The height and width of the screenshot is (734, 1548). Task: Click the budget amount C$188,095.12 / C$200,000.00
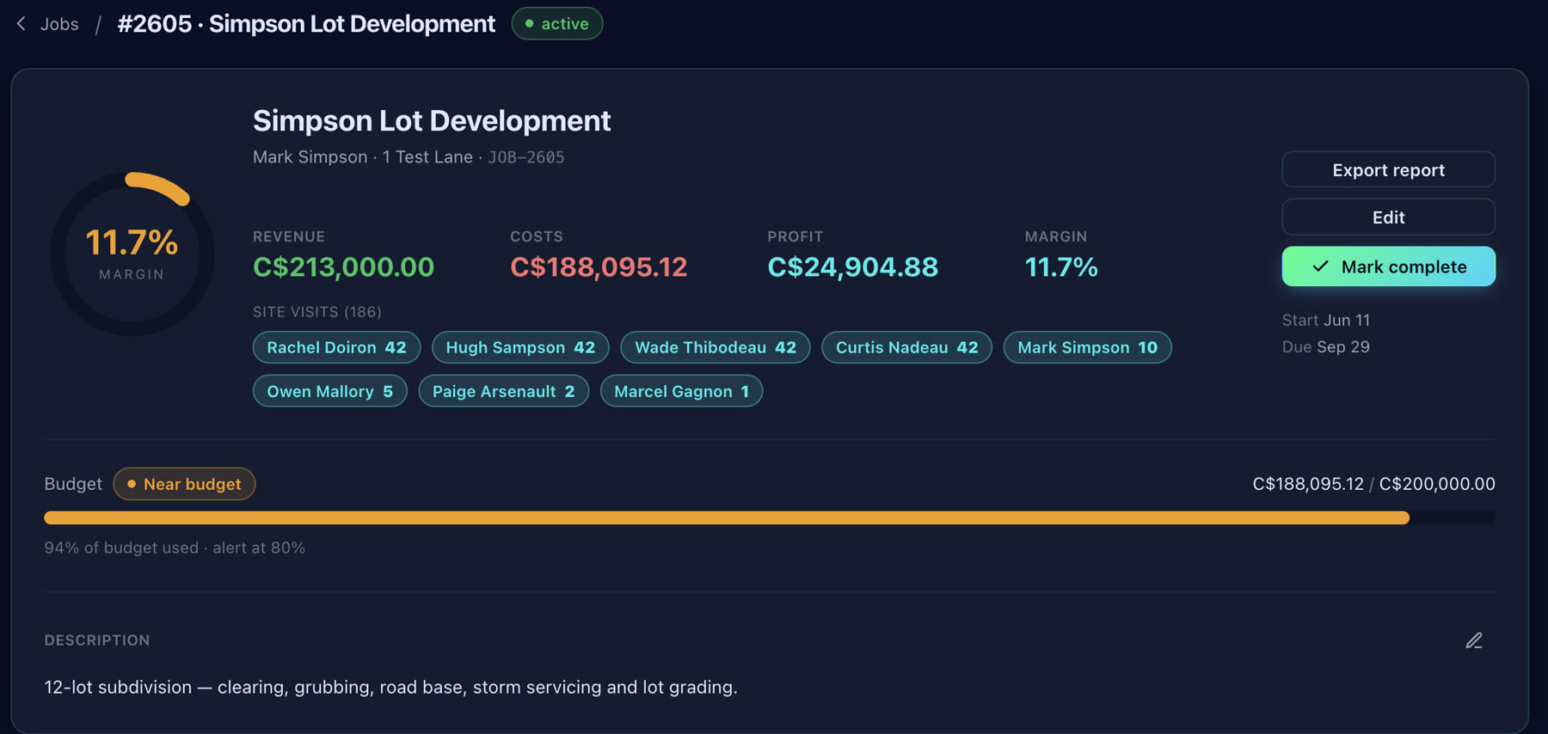1373,484
